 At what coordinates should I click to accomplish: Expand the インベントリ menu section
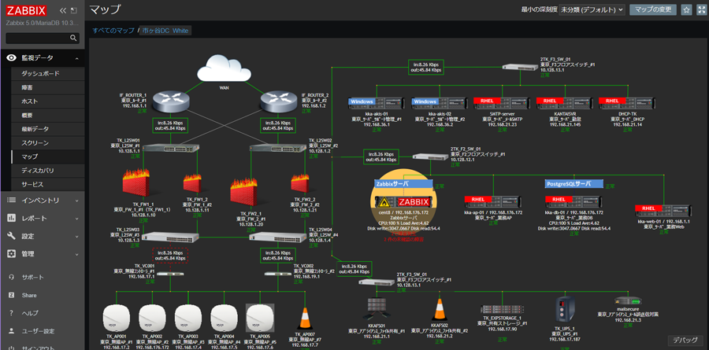[43, 200]
